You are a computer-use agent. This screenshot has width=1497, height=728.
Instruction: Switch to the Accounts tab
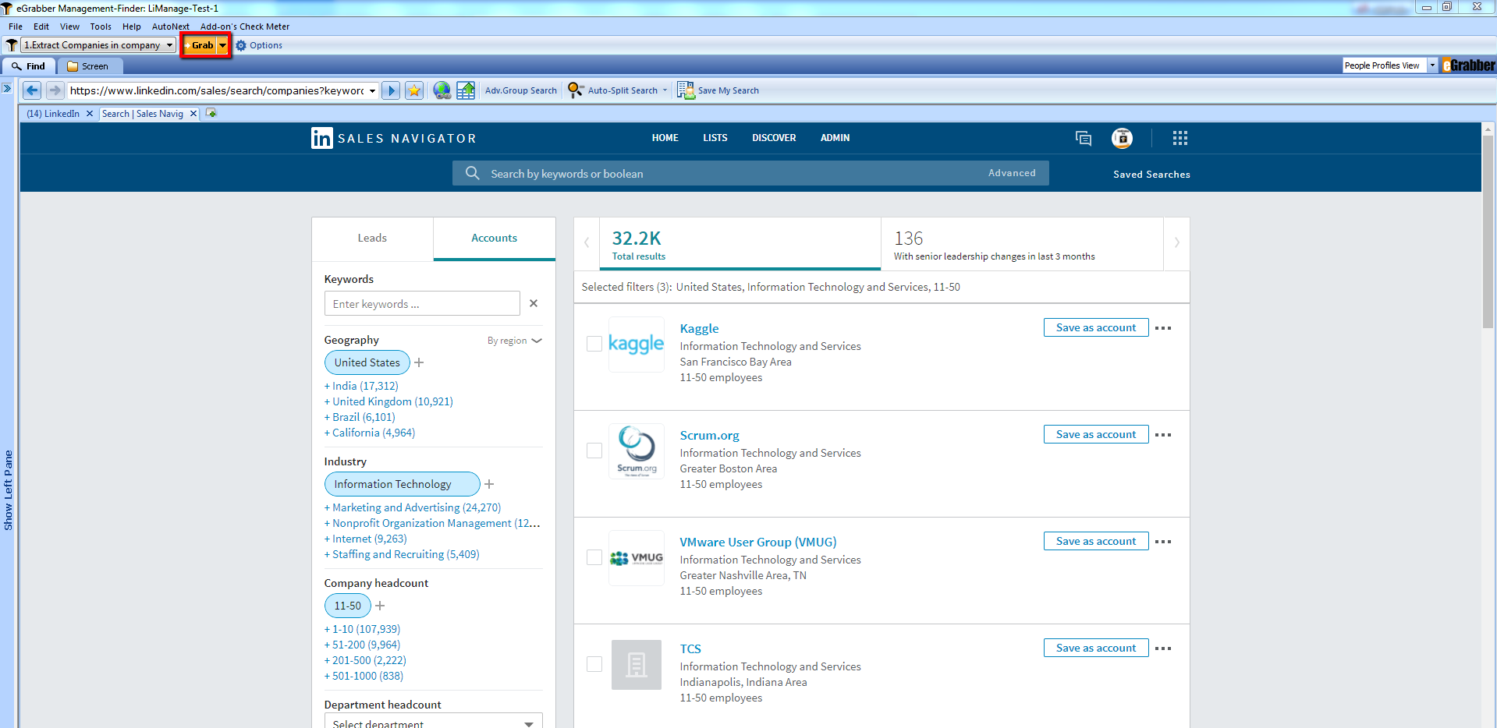click(494, 239)
